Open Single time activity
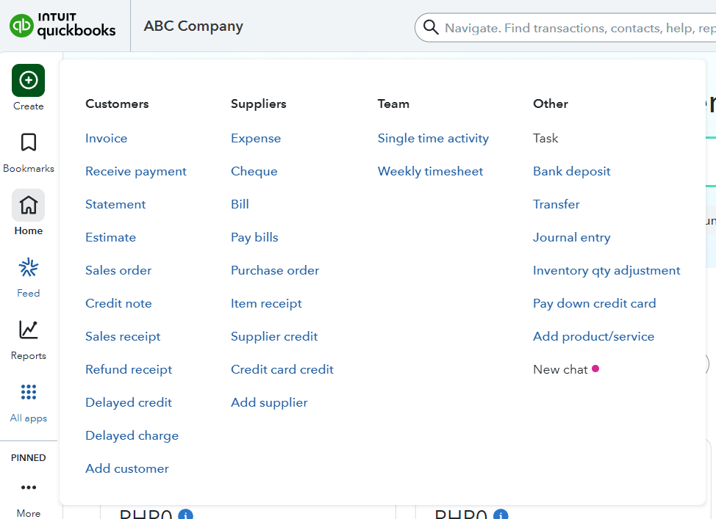 [433, 138]
